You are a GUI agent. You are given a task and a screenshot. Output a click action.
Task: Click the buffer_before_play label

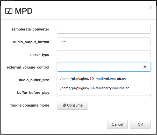tap(33, 93)
